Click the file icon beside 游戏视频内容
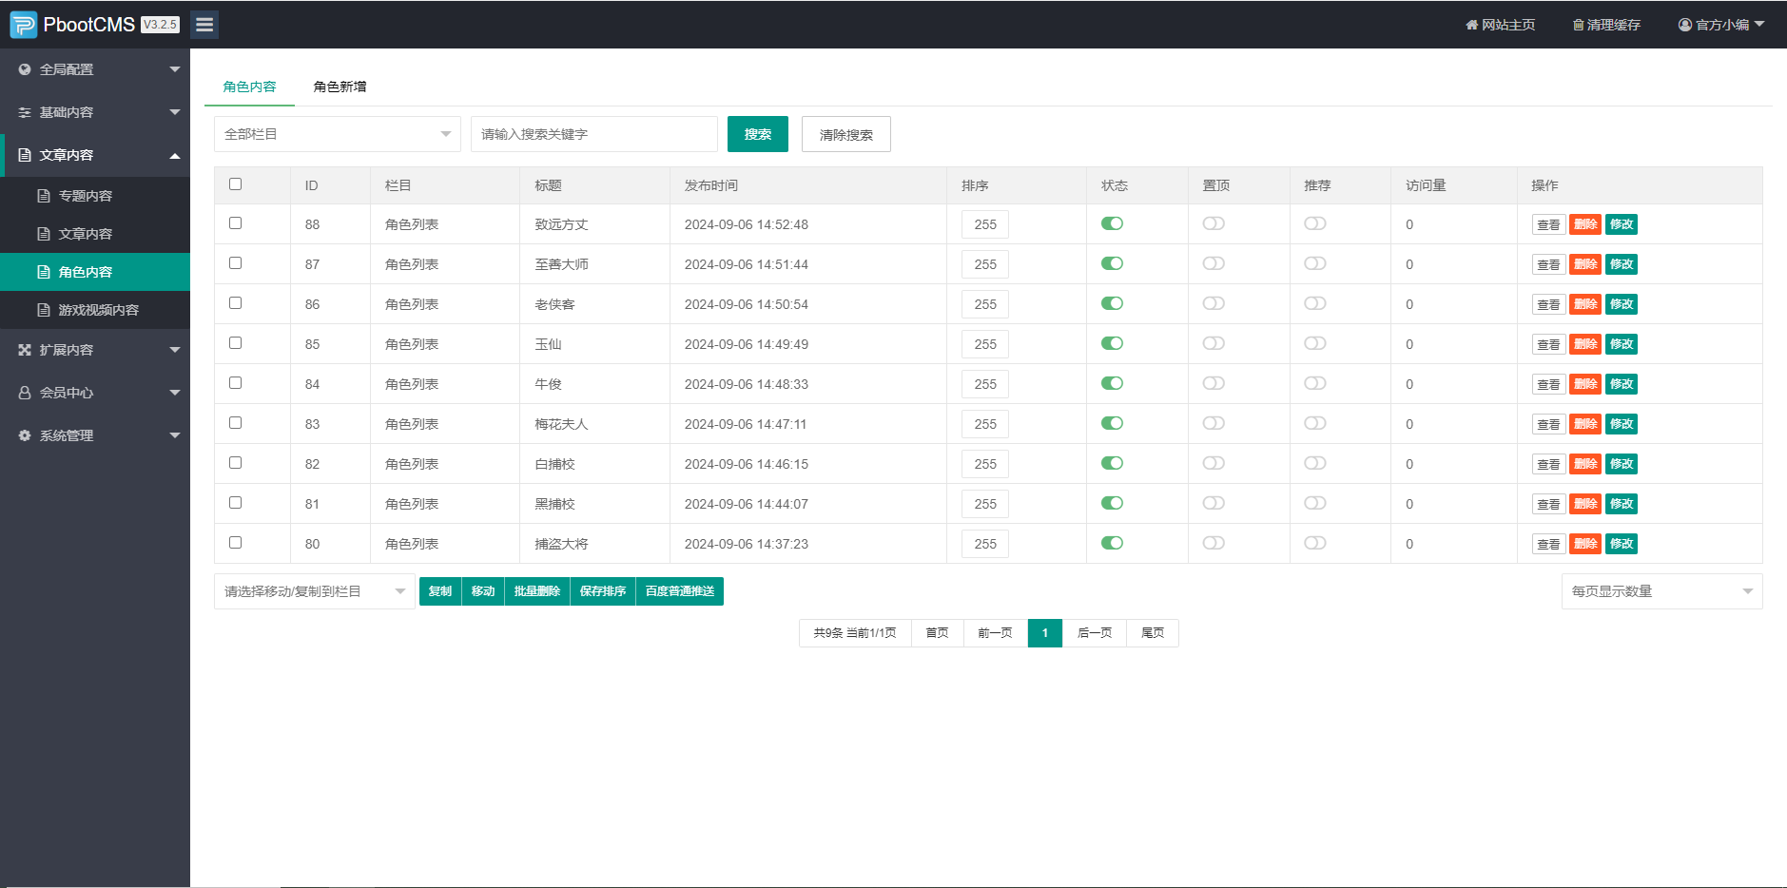Viewport: 1787px width, 888px height. (44, 310)
